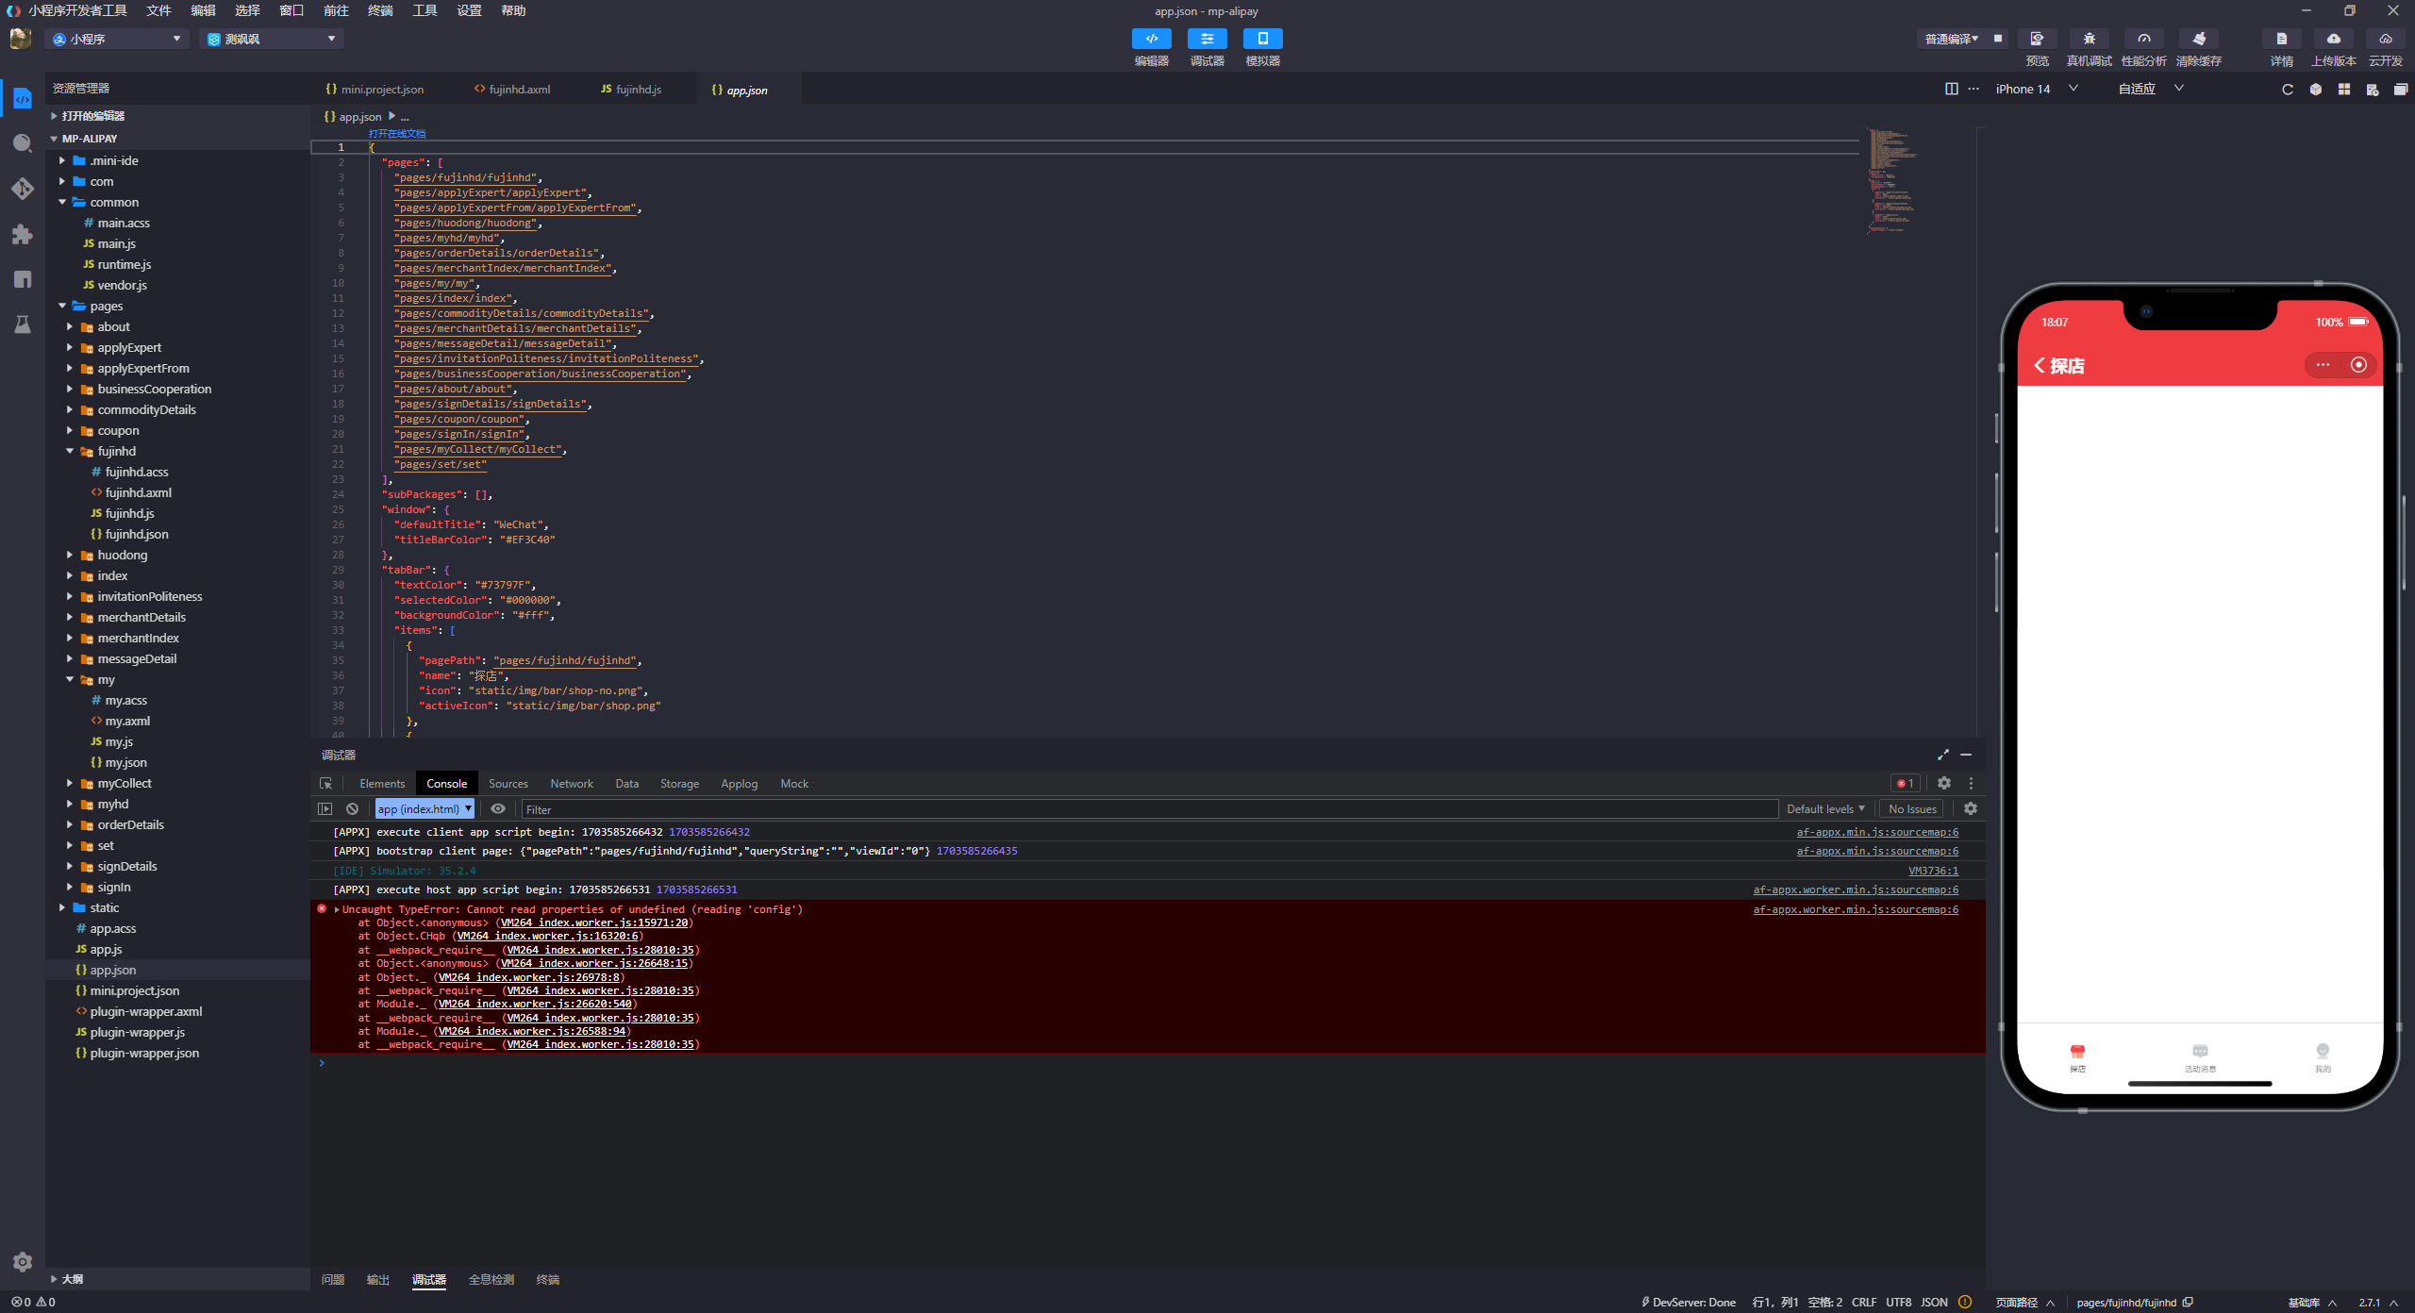
Task: Open the 小程序 project type dropdown
Action: point(117,39)
